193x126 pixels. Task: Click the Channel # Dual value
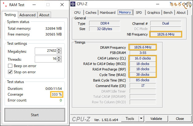pyautogui.click(x=166, y=23)
